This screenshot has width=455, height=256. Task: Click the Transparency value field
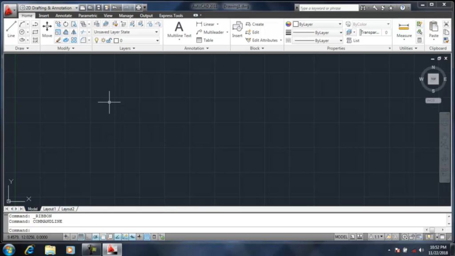tap(386, 32)
